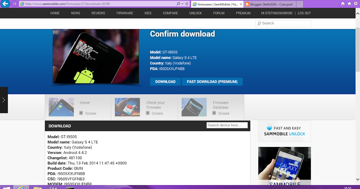The height and width of the screenshot is (189, 360).
Task: Click the Firmware Database title
Action: pyautogui.click(x=221, y=105)
